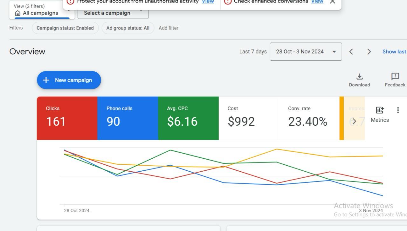Click the Download icon

pos(359,77)
